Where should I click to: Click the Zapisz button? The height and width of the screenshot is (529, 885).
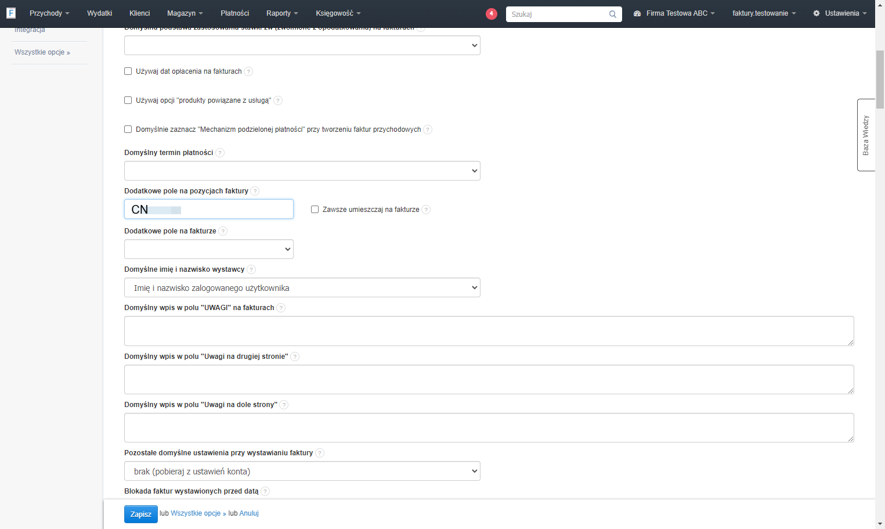(x=141, y=514)
